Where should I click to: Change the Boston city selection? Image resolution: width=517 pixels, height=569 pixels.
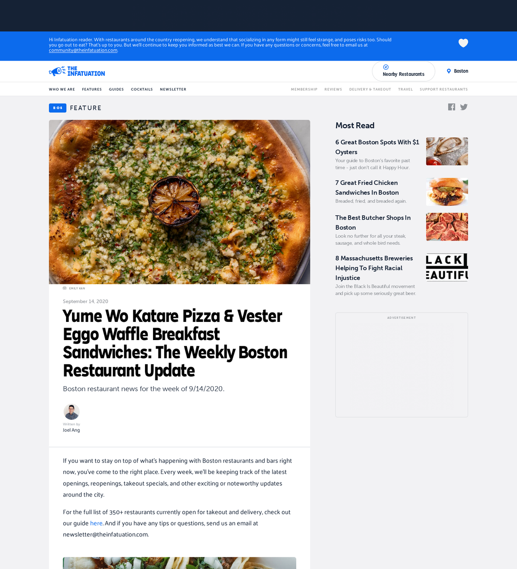click(457, 71)
